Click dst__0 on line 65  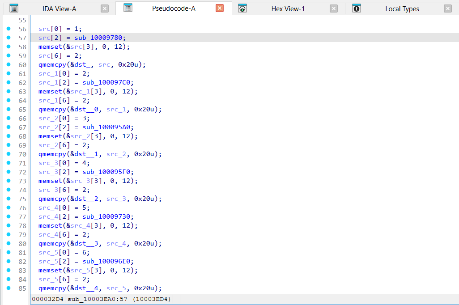(x=86, y=110)
